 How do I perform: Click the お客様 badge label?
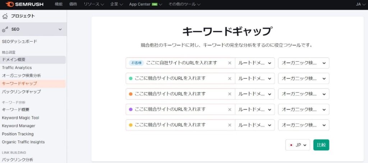coord(136,63)
